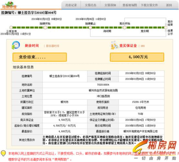The height and width of the screenshot is (162, 179).
Task: Click the clock icon beside 剩余时间
Action: 16,45
